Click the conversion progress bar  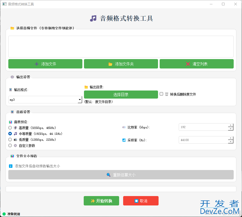(121, 189)
